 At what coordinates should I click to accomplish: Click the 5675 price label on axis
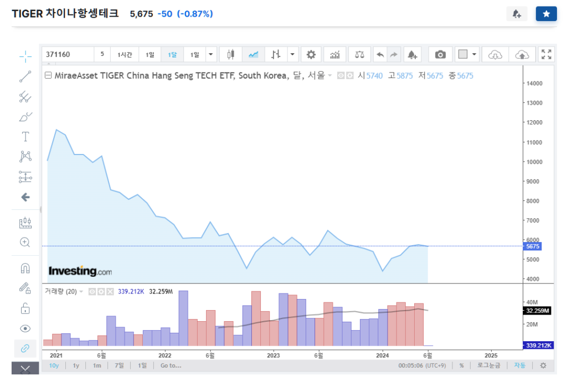[533, 246]
